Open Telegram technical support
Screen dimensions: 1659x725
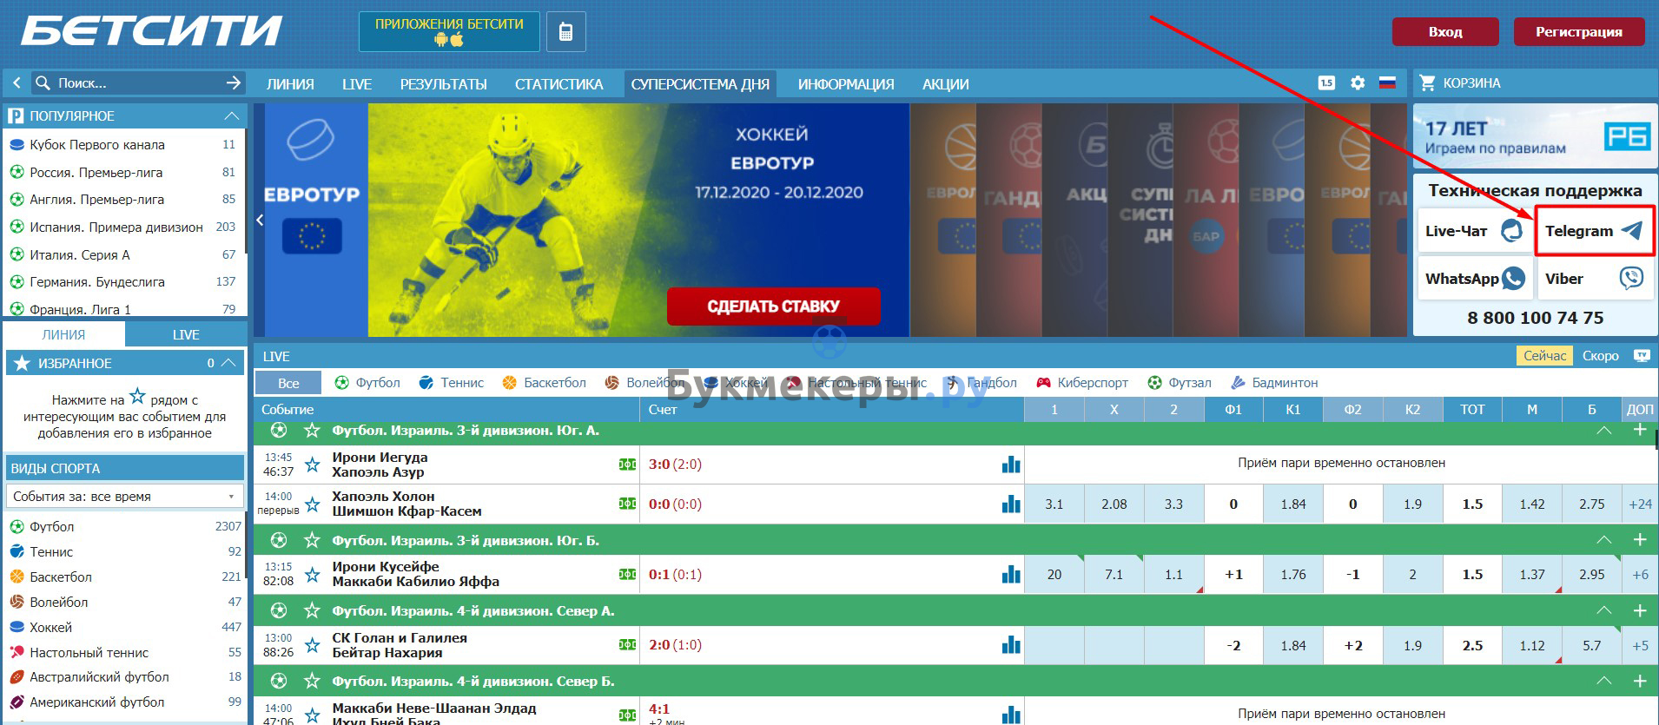(x=1594, y=231)
